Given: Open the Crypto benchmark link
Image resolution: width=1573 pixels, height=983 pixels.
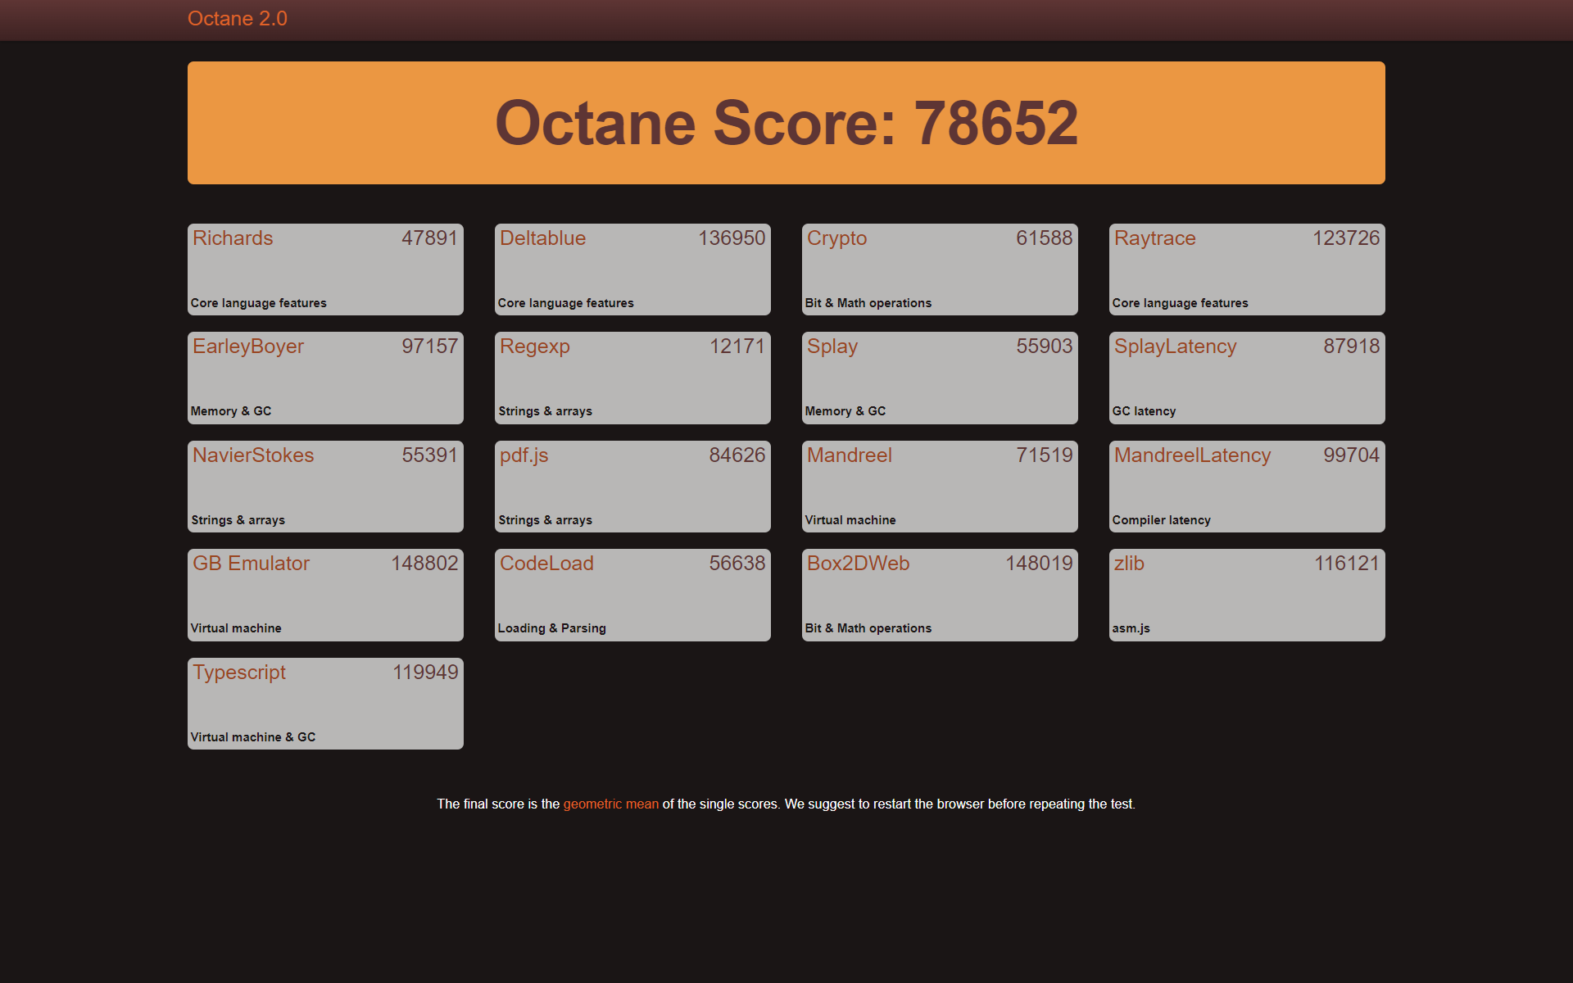Looking at the screenshot, I should (x=836, y=238).
